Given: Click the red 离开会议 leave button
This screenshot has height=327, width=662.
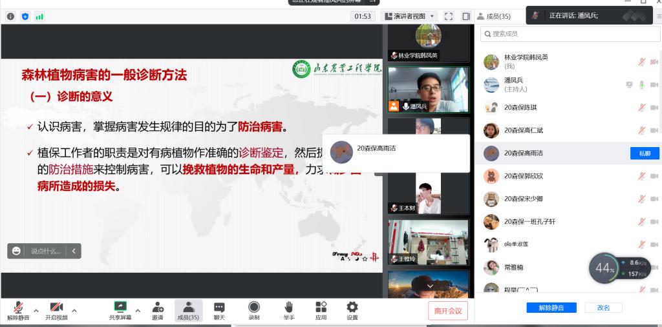Looking at the screenshot, I should (448, 311).
